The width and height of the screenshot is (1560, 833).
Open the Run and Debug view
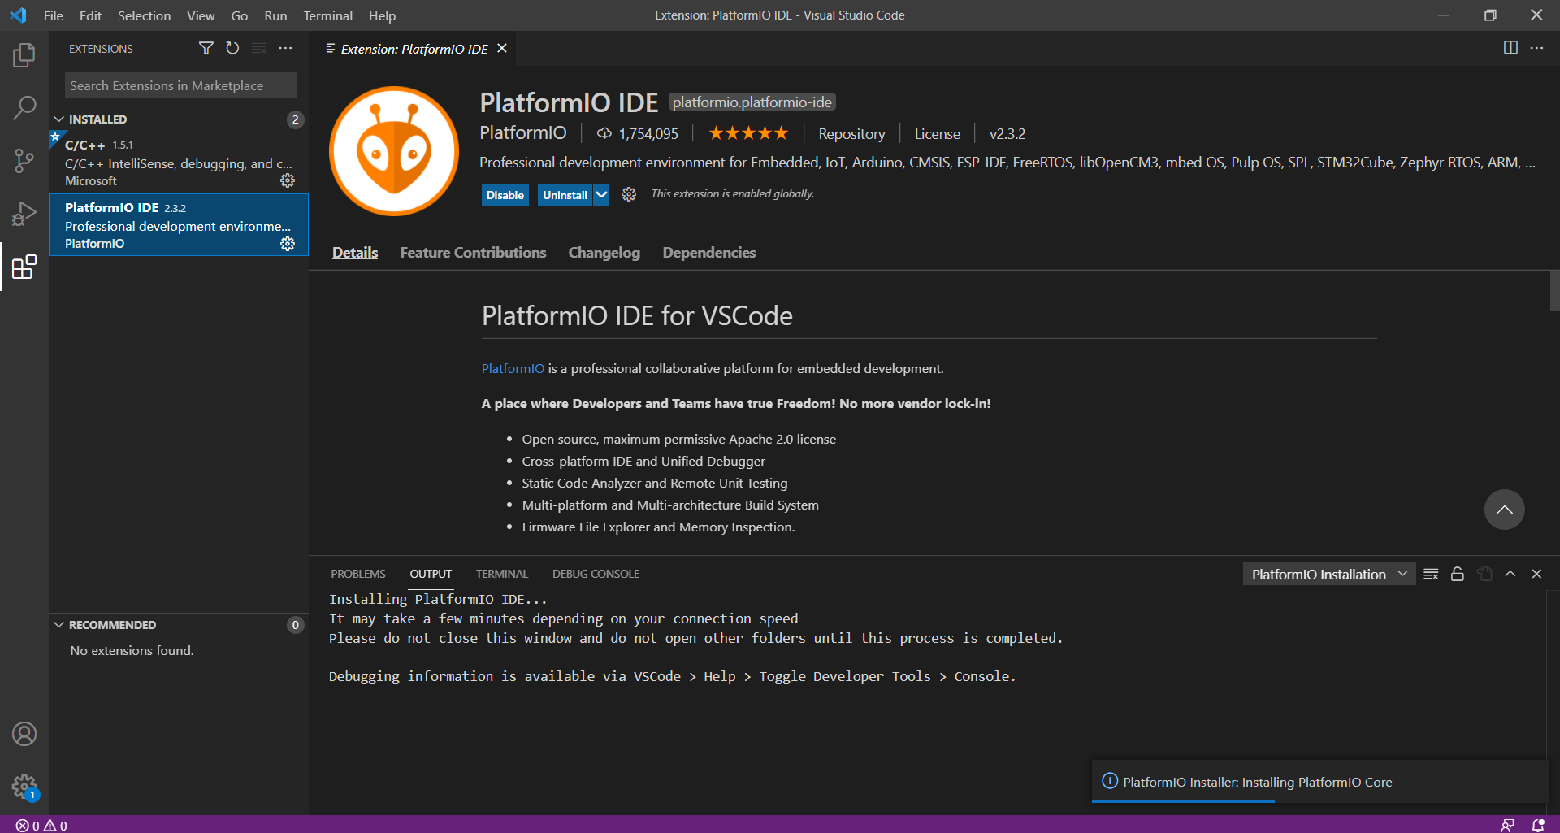(24, 214)
